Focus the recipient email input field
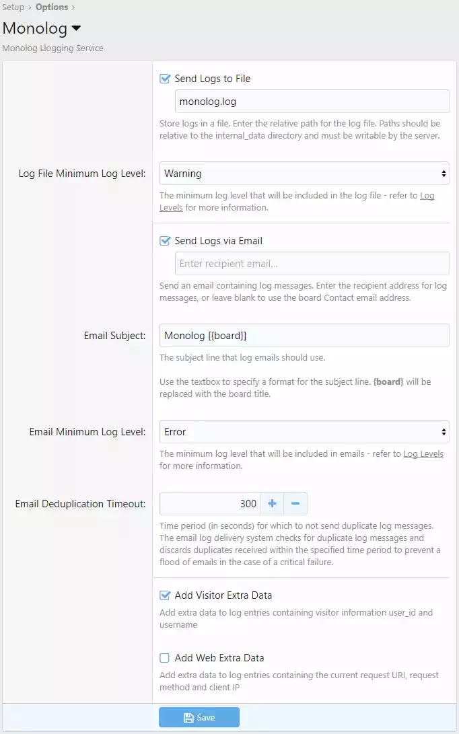This screenshot has height=734, width=459. (312, 264)
